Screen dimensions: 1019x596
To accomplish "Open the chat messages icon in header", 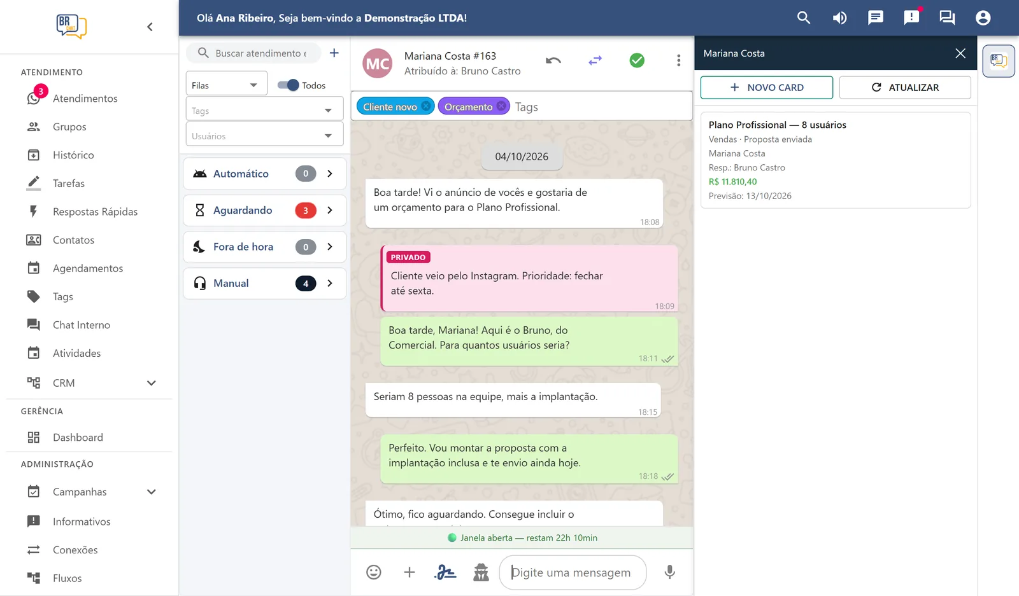I will (x=876, y=18).
